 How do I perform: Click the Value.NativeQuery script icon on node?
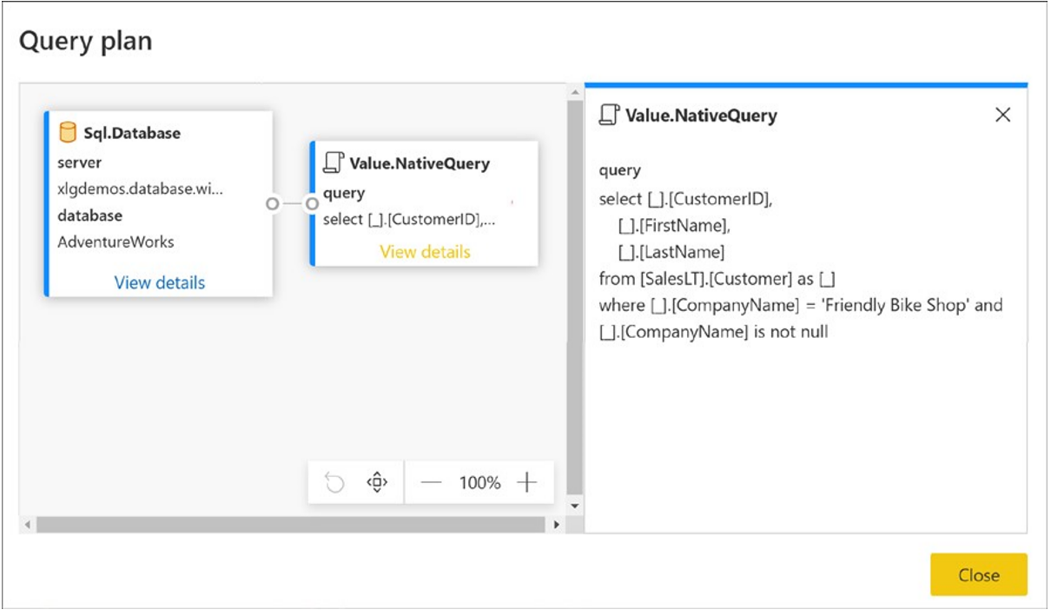(x=334, y=162)
